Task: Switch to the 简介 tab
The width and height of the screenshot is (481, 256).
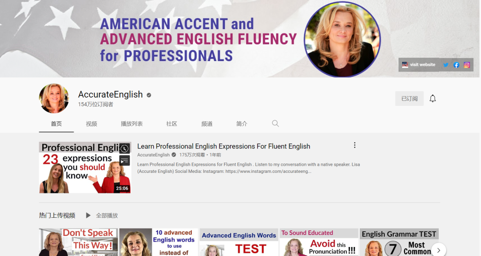Action: 242,124
